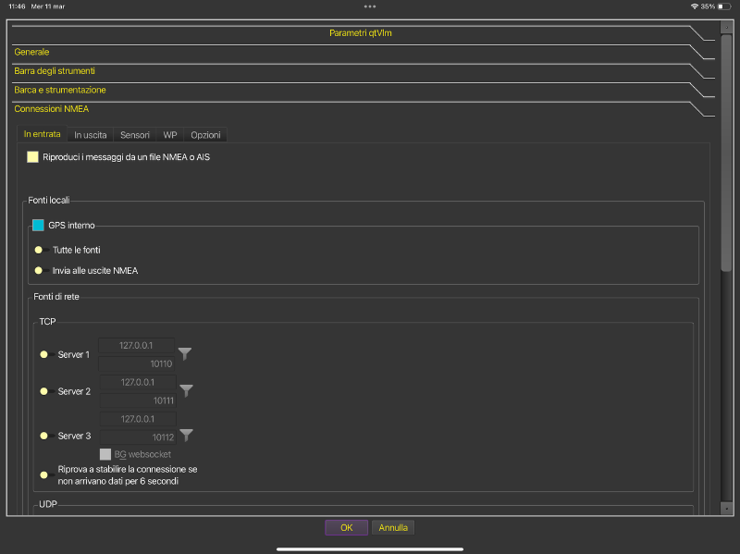Tap the three-dot multitasking icon at top
The height and width of the screenshot is (554, 740).
pos(370,6)
